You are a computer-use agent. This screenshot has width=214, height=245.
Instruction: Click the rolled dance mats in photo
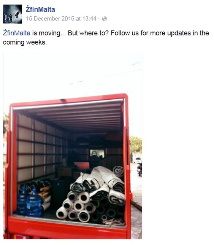91,195
